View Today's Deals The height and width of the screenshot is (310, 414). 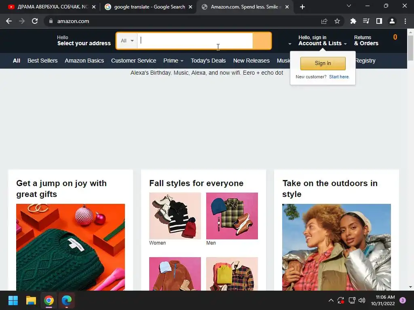click(208, 61)
